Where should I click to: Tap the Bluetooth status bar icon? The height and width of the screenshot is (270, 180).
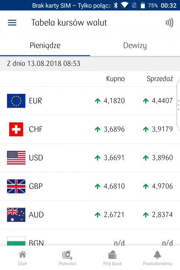pos(116,5)
